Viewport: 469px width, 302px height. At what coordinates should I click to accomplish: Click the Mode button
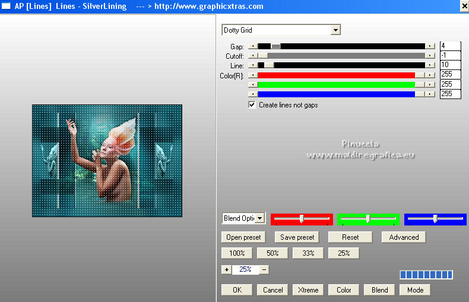[x=415, y=290]
